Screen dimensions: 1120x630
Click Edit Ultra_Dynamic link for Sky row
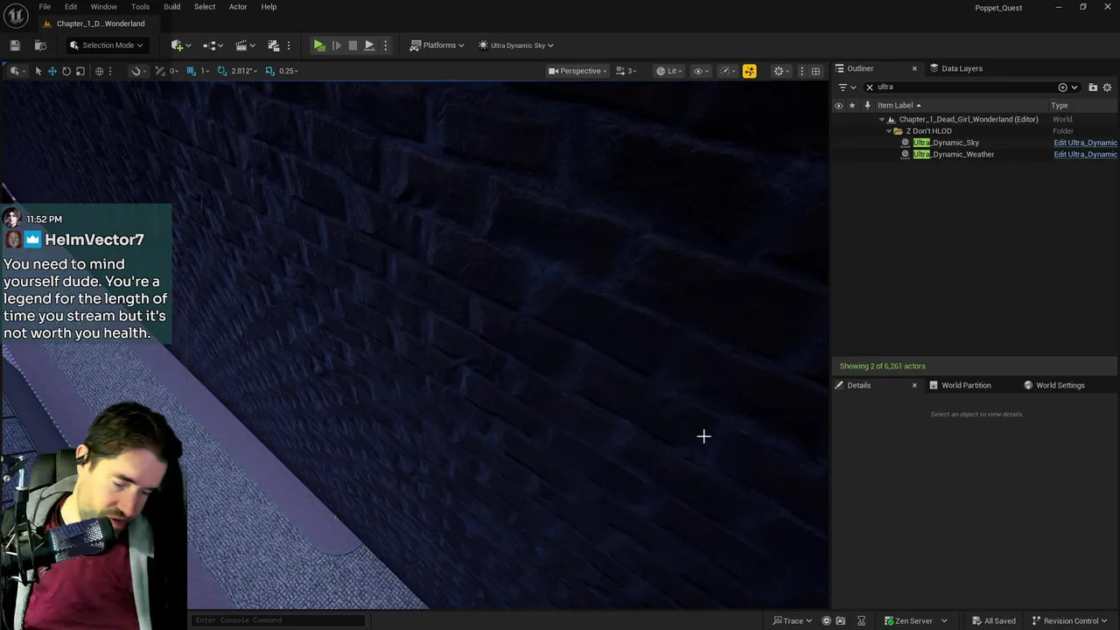1085,143
